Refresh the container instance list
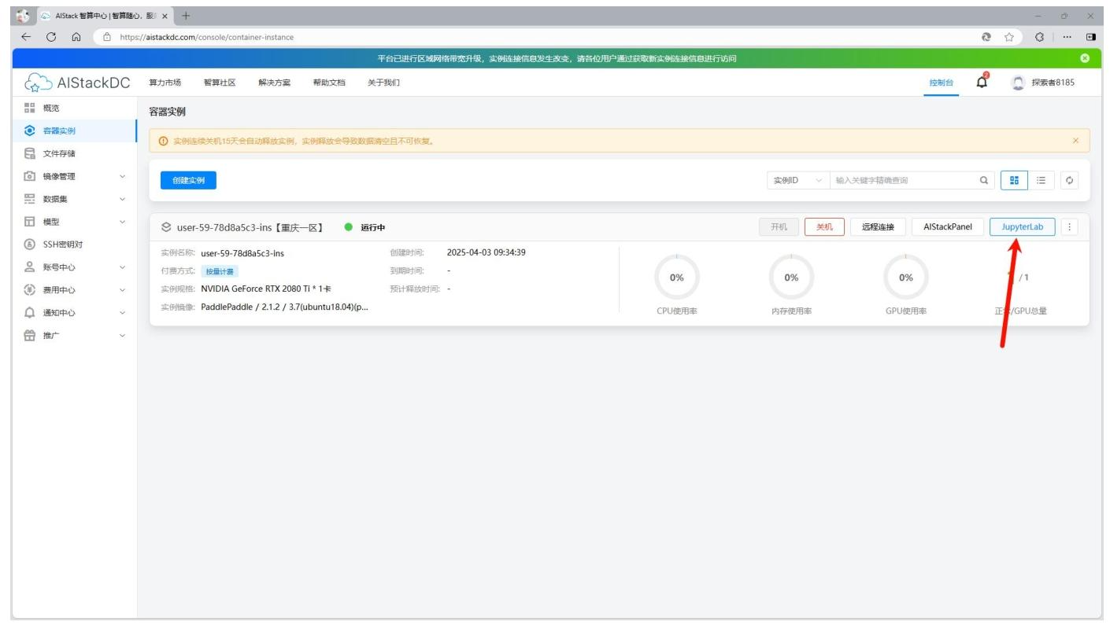 click(1069, 180)
